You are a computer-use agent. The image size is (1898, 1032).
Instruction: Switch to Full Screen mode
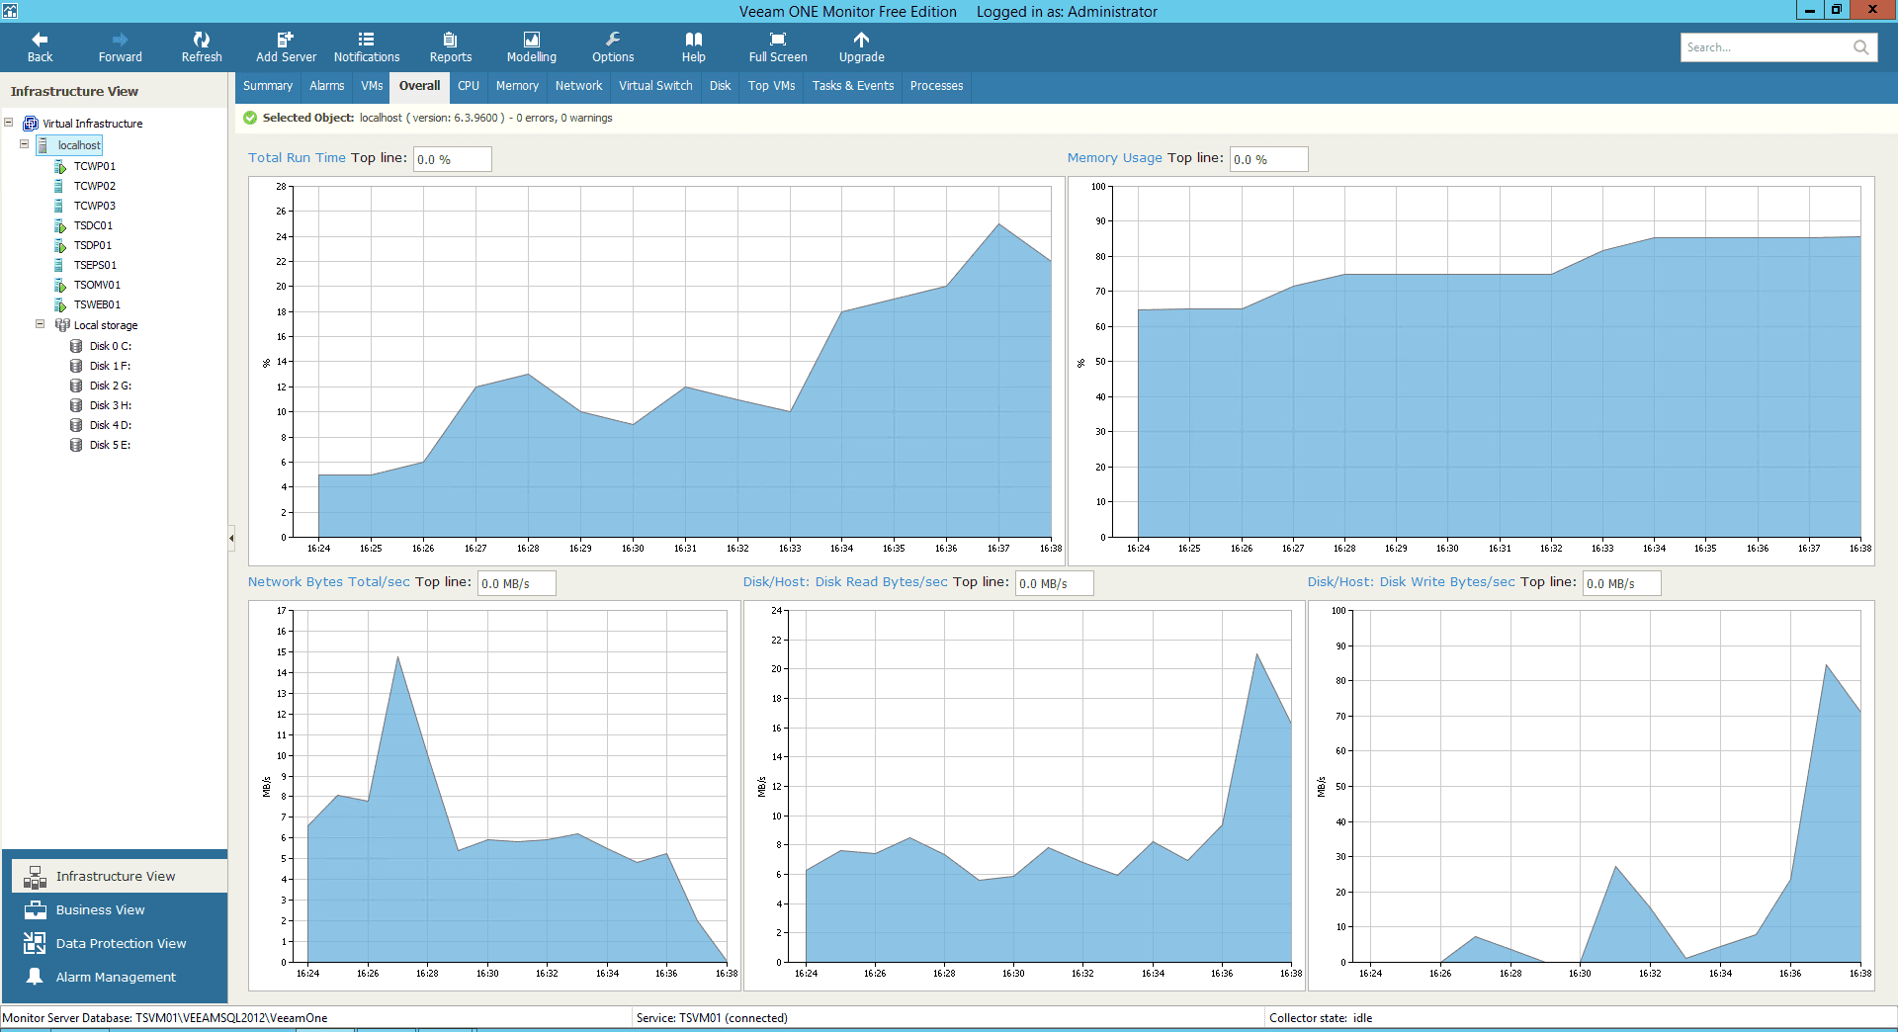(x=778, y=47)
